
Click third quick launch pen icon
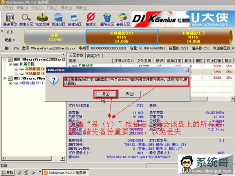(33, 173)
